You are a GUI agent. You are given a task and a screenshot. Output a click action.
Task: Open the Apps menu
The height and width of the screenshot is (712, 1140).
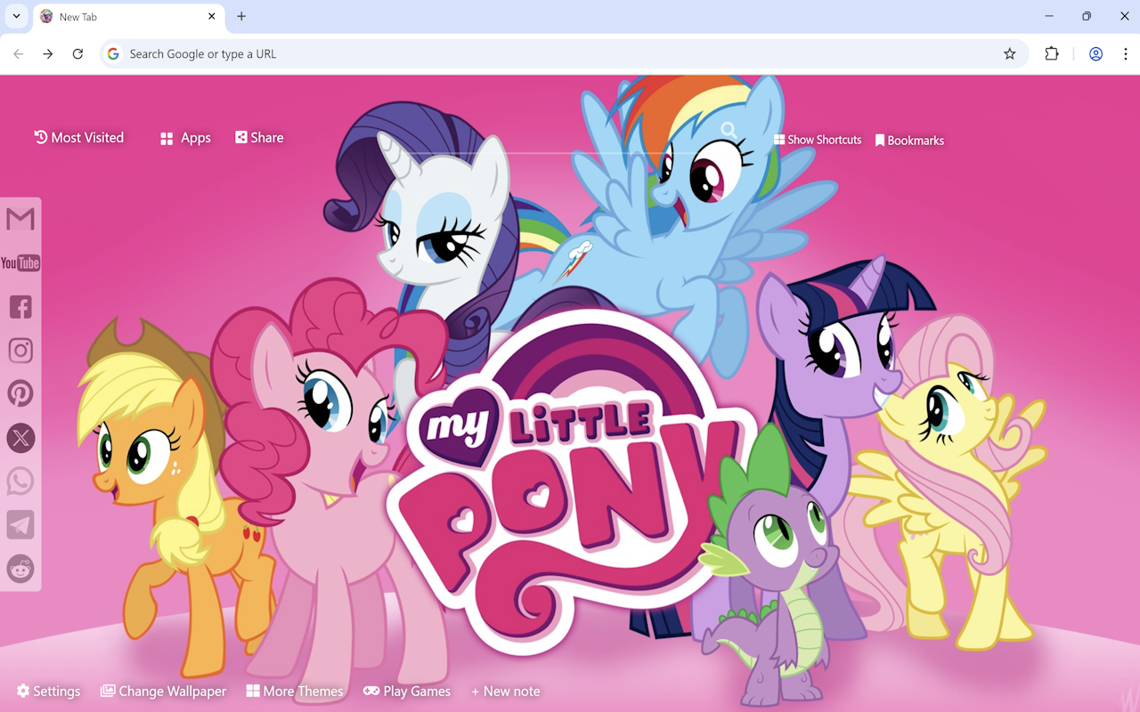[185, 138]
